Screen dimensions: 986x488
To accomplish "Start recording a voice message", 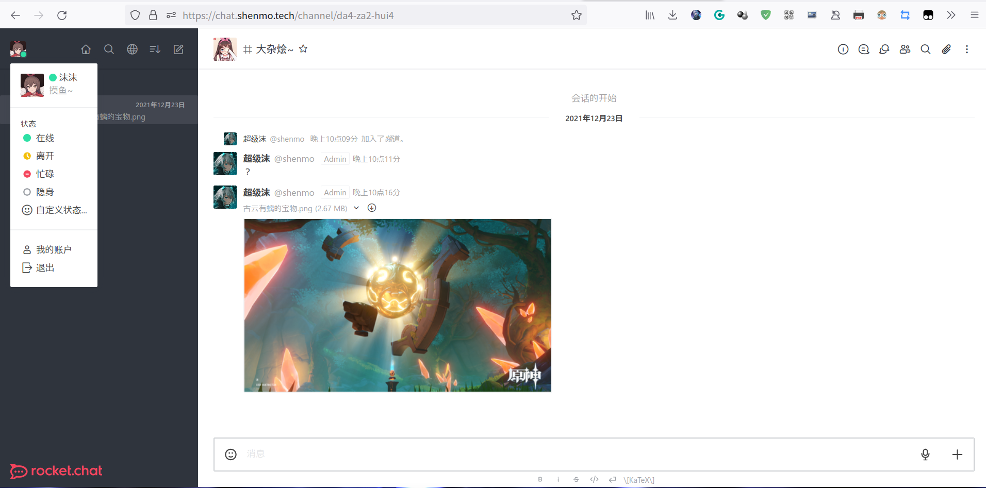I will pos(925,455).
